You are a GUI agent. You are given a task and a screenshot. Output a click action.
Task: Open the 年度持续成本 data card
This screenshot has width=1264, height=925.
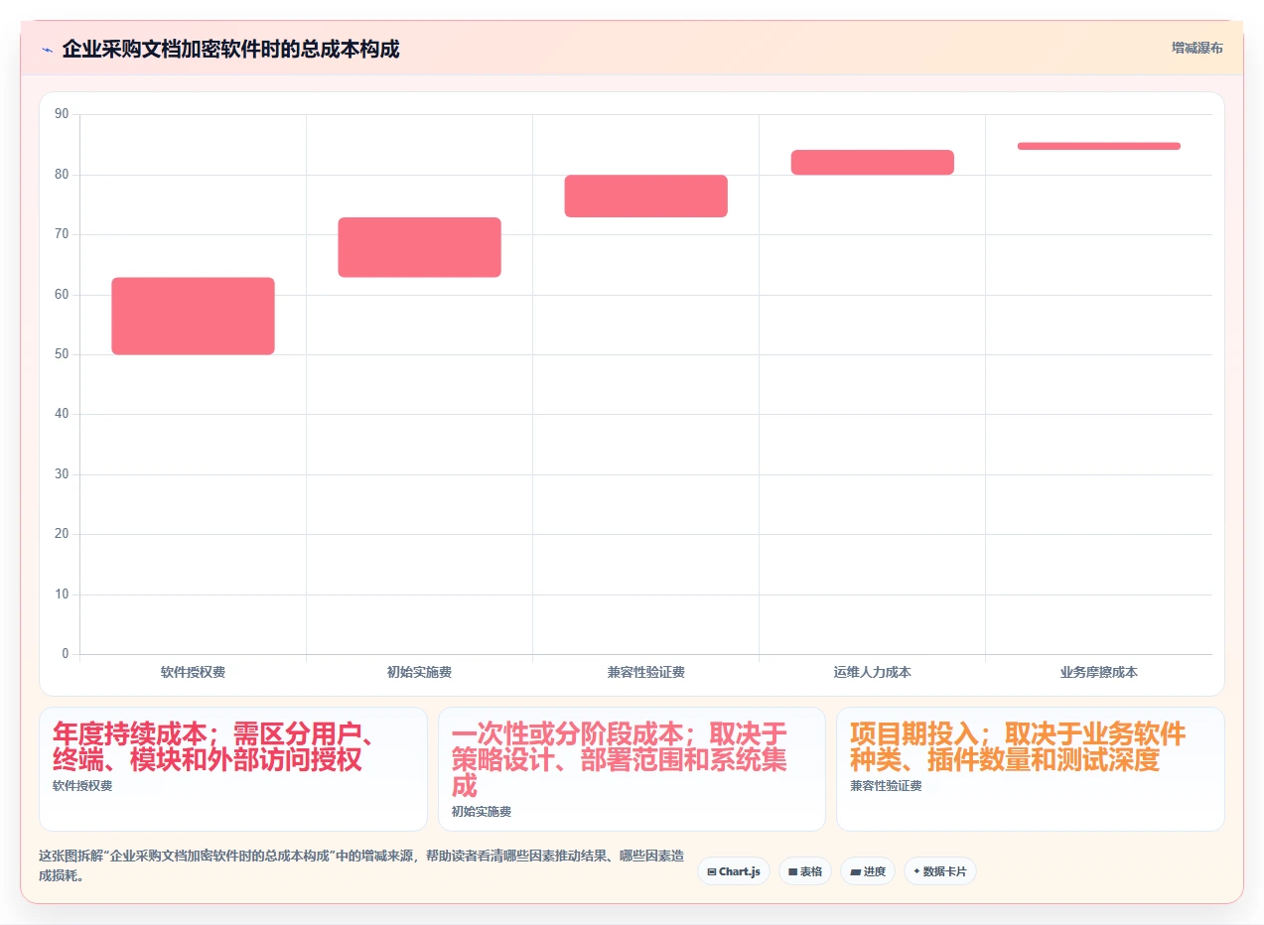[x=233, y=769]
